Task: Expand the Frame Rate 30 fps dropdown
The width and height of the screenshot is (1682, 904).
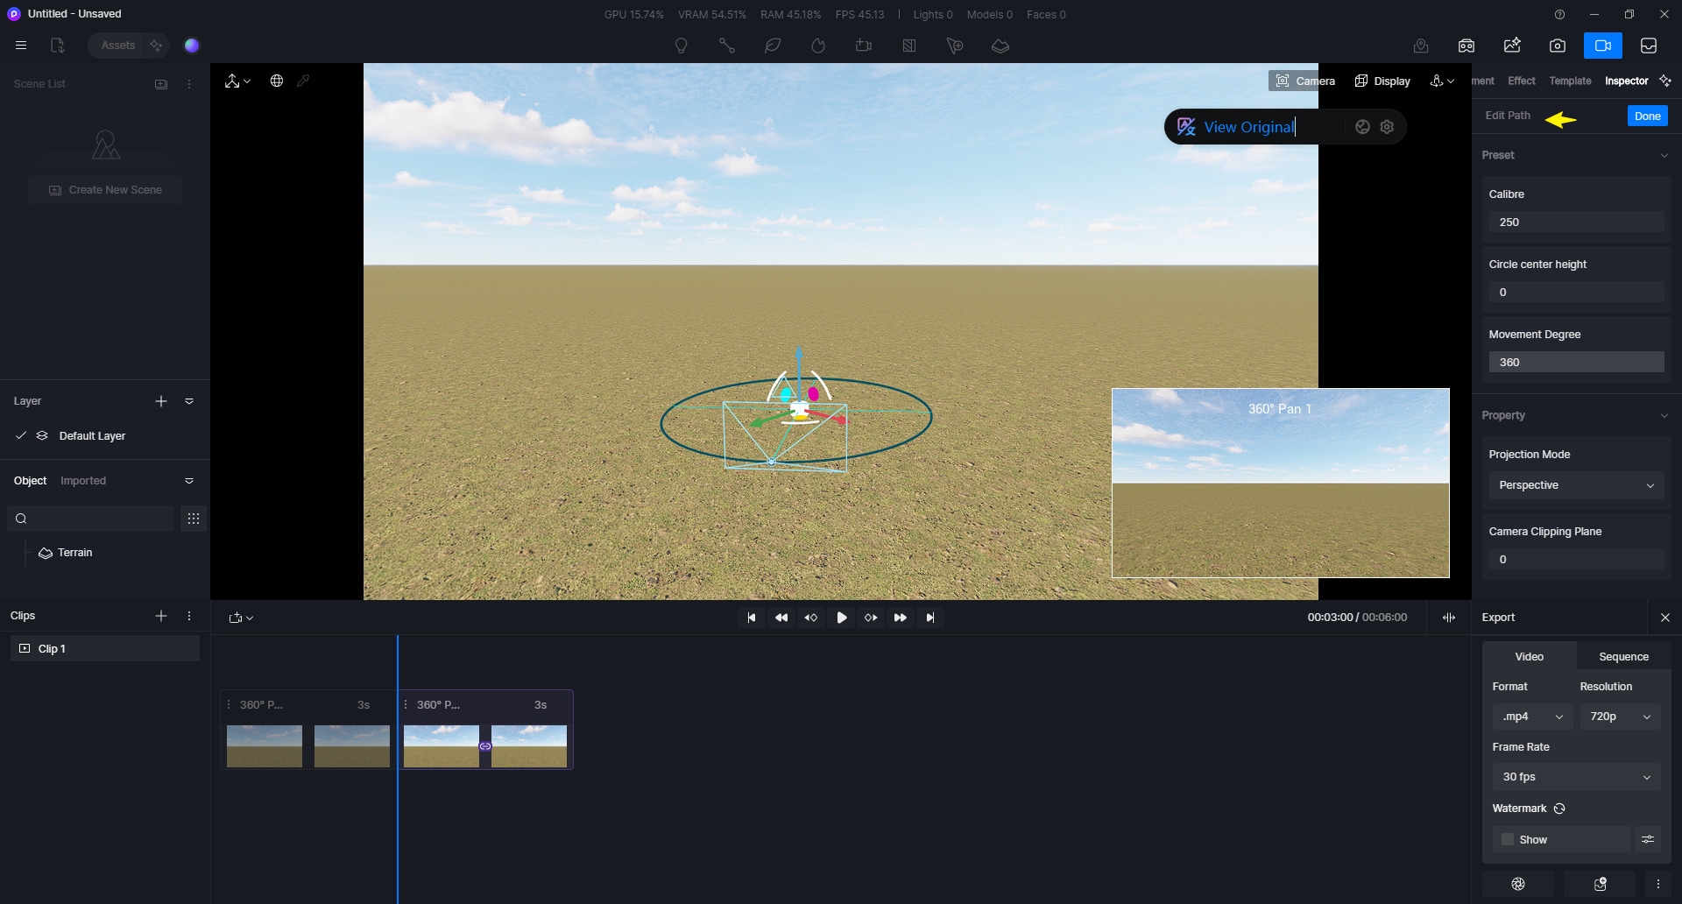Action: pyautogui.click(x=1575, y=777)
